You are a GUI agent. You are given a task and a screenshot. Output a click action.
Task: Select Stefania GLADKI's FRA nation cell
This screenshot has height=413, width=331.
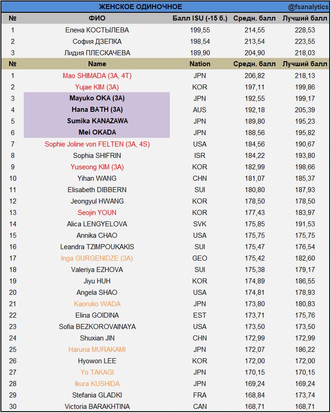[x=200, y=395]
